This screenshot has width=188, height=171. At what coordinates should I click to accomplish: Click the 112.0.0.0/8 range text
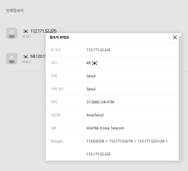click(x=96, y=141)
